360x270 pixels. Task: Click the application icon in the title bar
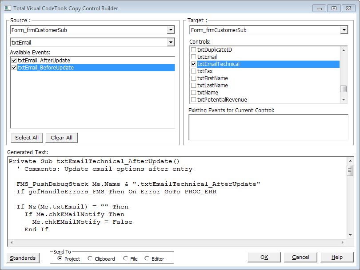tap(8, 8)
